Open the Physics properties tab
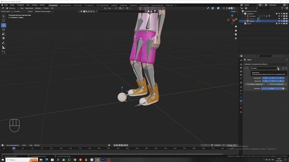 point(241,98)
